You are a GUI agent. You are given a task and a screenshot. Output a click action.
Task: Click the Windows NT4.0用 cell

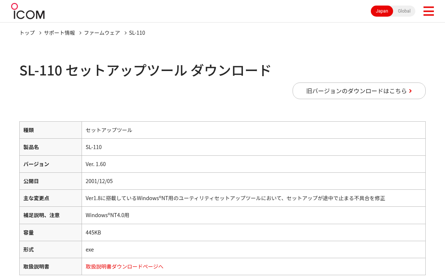(254, 215)
